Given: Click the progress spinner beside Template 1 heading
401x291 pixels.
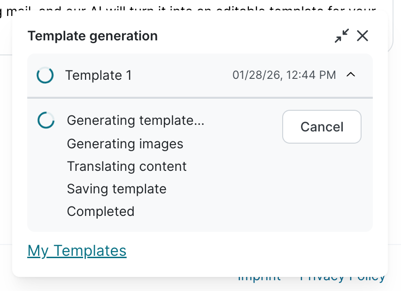Looking at the screenshot, I should (45, 75).
